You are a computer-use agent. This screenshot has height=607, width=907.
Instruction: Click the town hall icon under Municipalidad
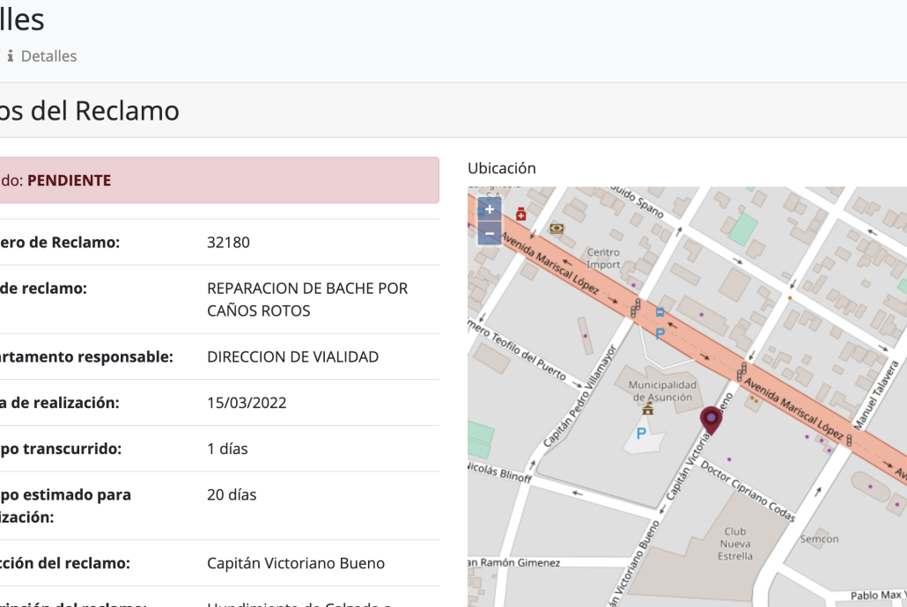[x=648, y=410]
